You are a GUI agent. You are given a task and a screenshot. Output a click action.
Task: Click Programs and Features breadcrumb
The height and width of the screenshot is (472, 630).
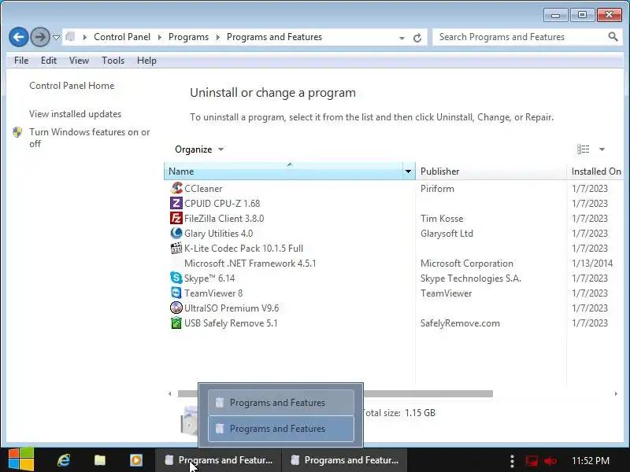[x=274, y=37]
